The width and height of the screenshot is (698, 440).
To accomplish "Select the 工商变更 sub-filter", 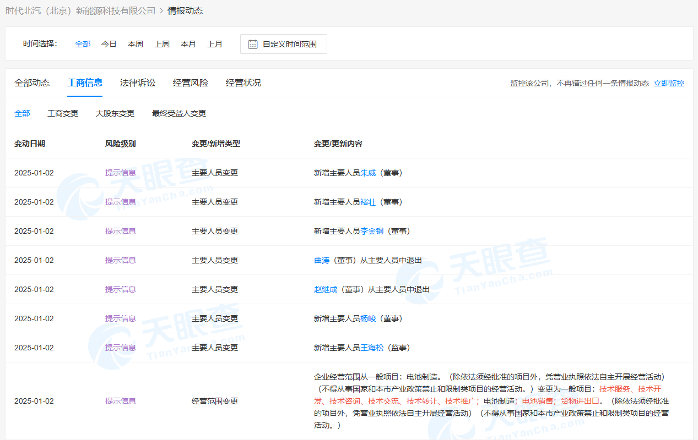I will [63, 113].
